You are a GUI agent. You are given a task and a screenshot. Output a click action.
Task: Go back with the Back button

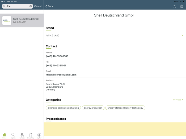pos(49,6)
